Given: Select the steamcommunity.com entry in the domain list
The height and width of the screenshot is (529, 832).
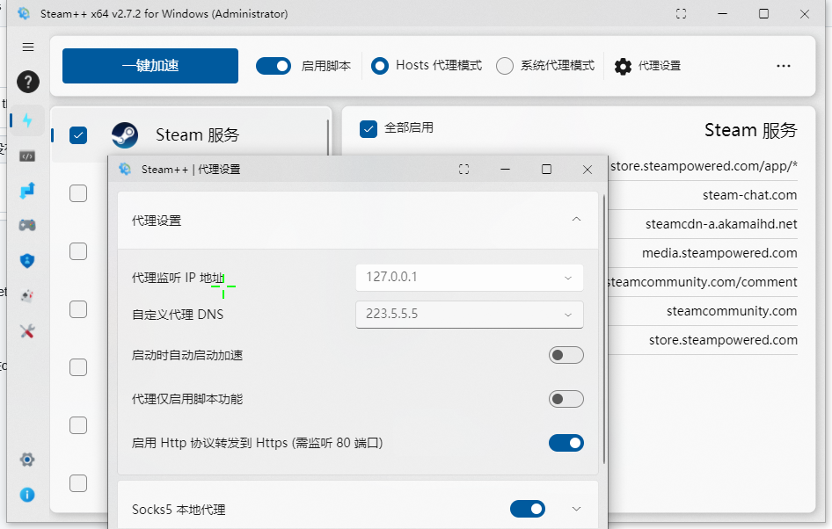Looking at the screenshot, I should coord(732,310).
